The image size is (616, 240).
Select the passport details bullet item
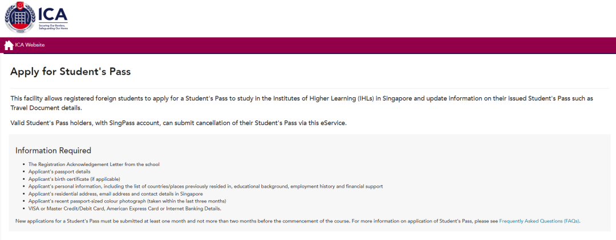tap(59, 172)
